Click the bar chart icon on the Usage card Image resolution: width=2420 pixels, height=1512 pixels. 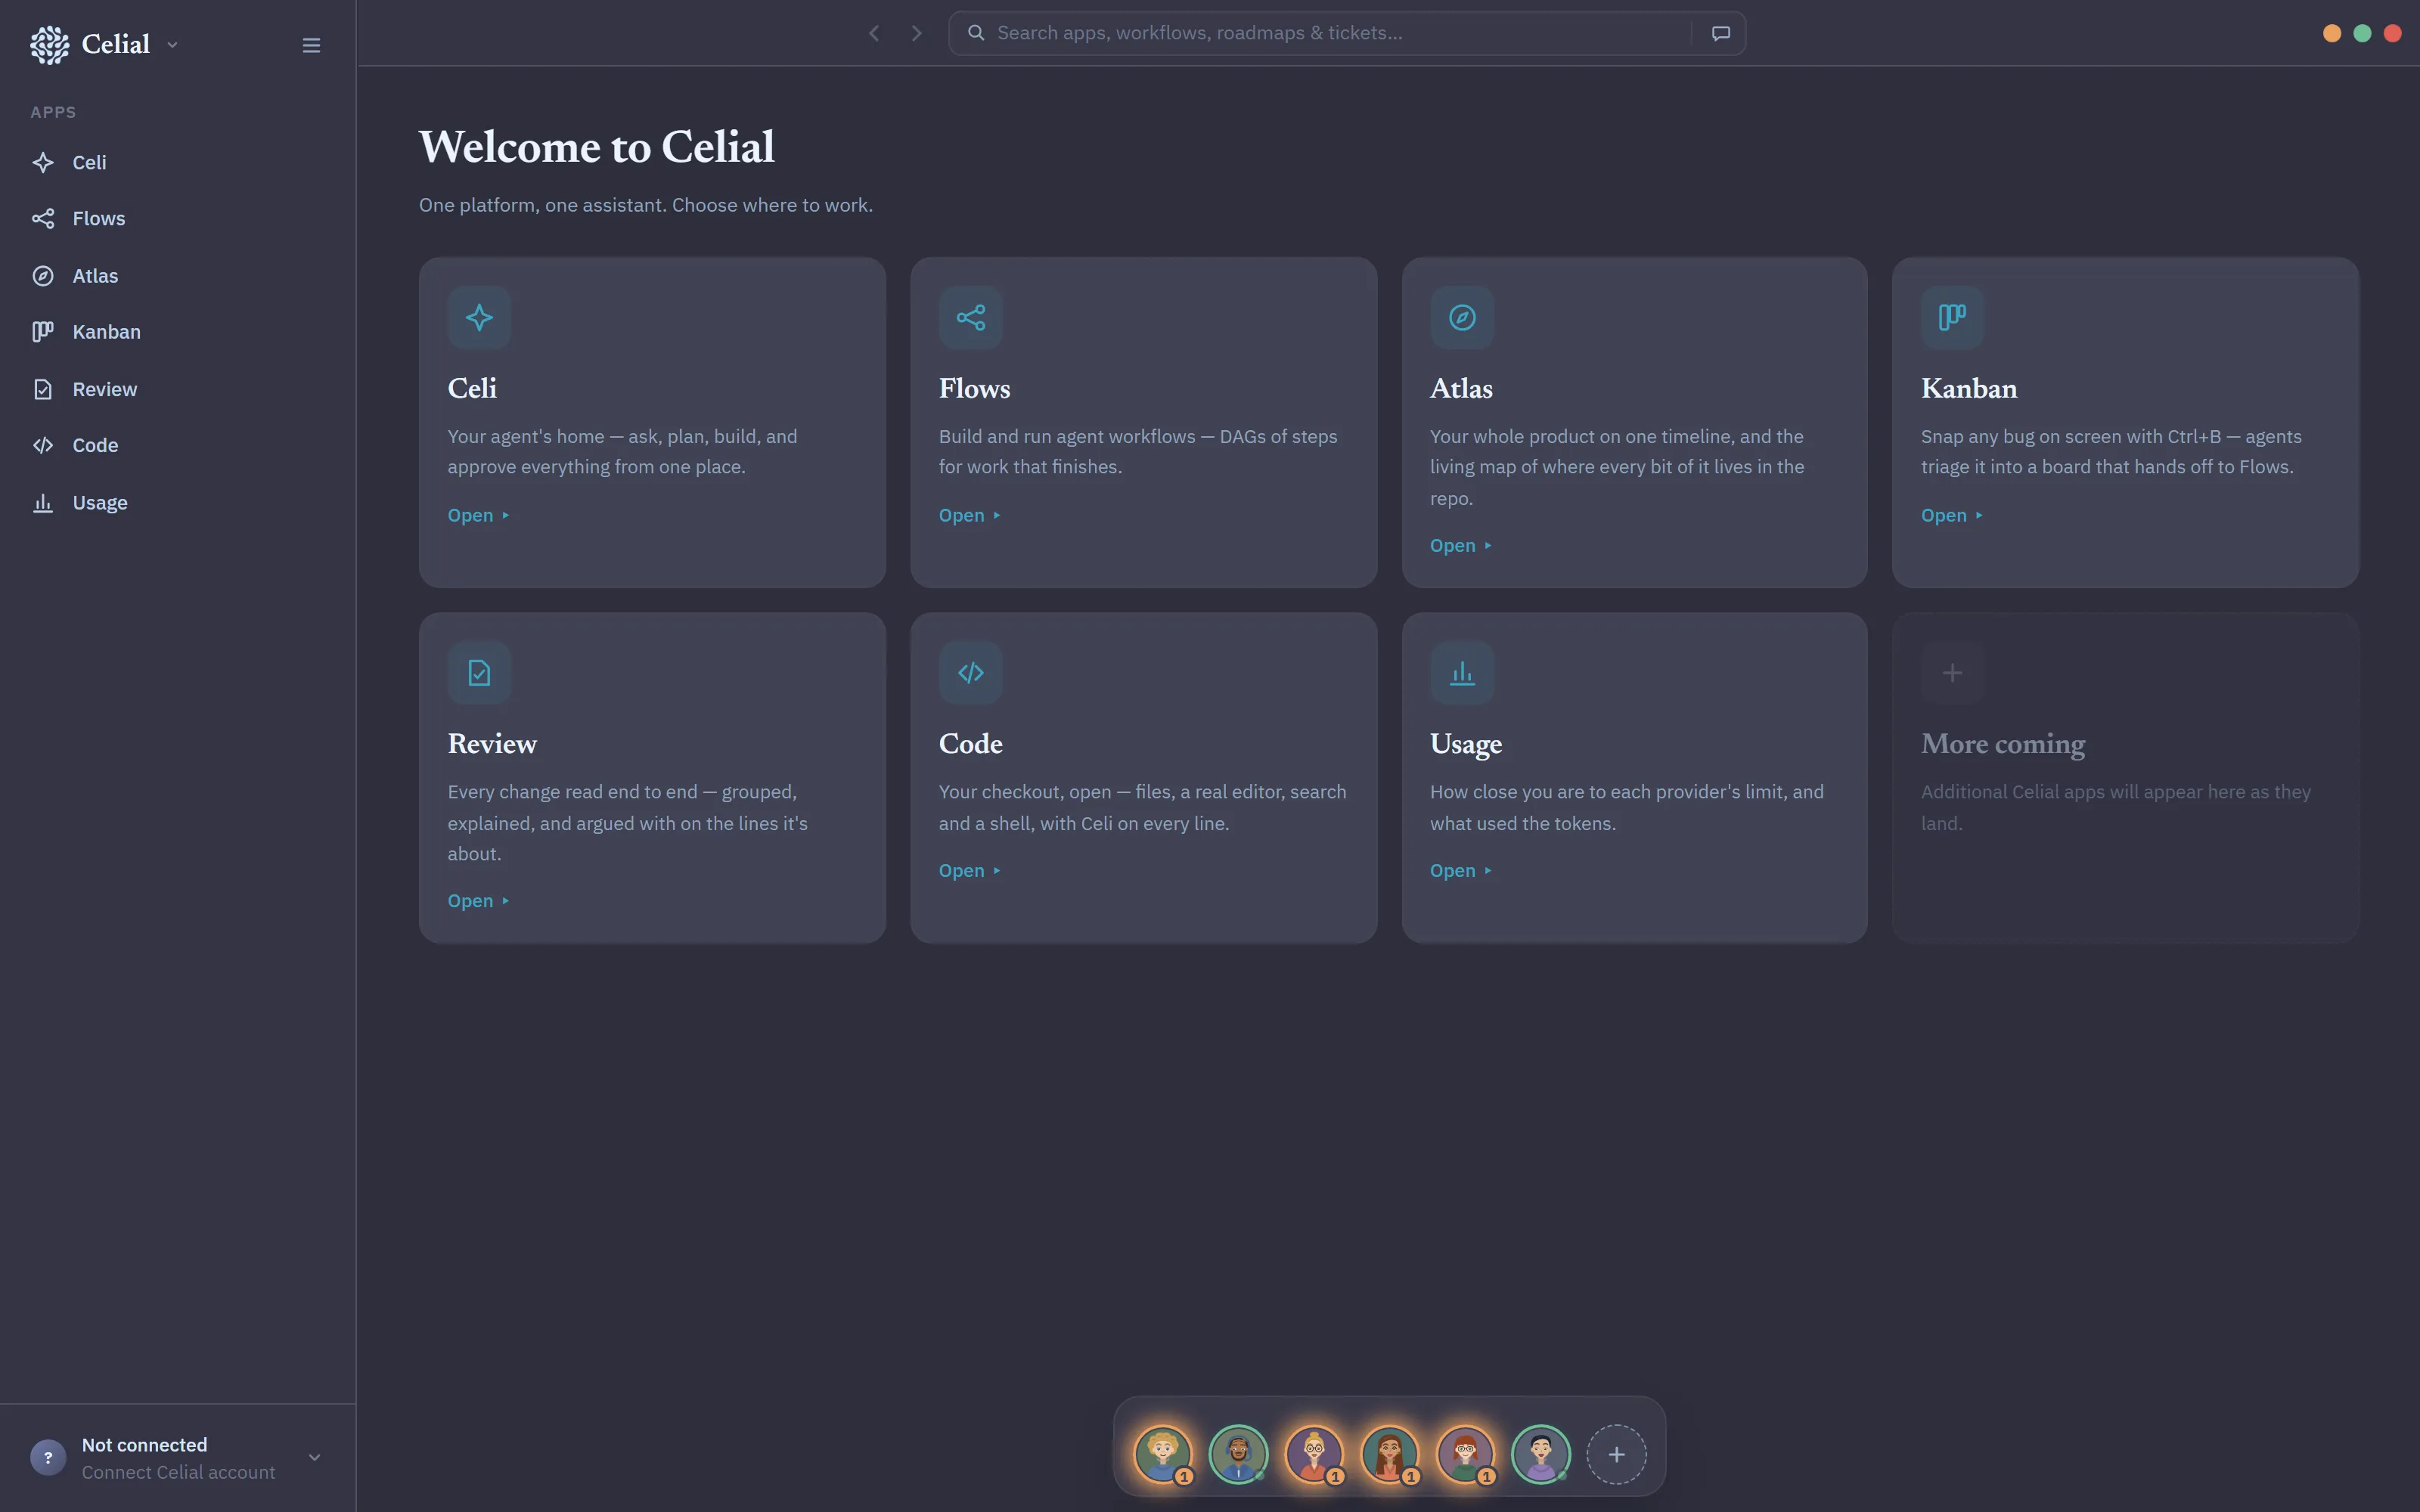pos(1462,673)
